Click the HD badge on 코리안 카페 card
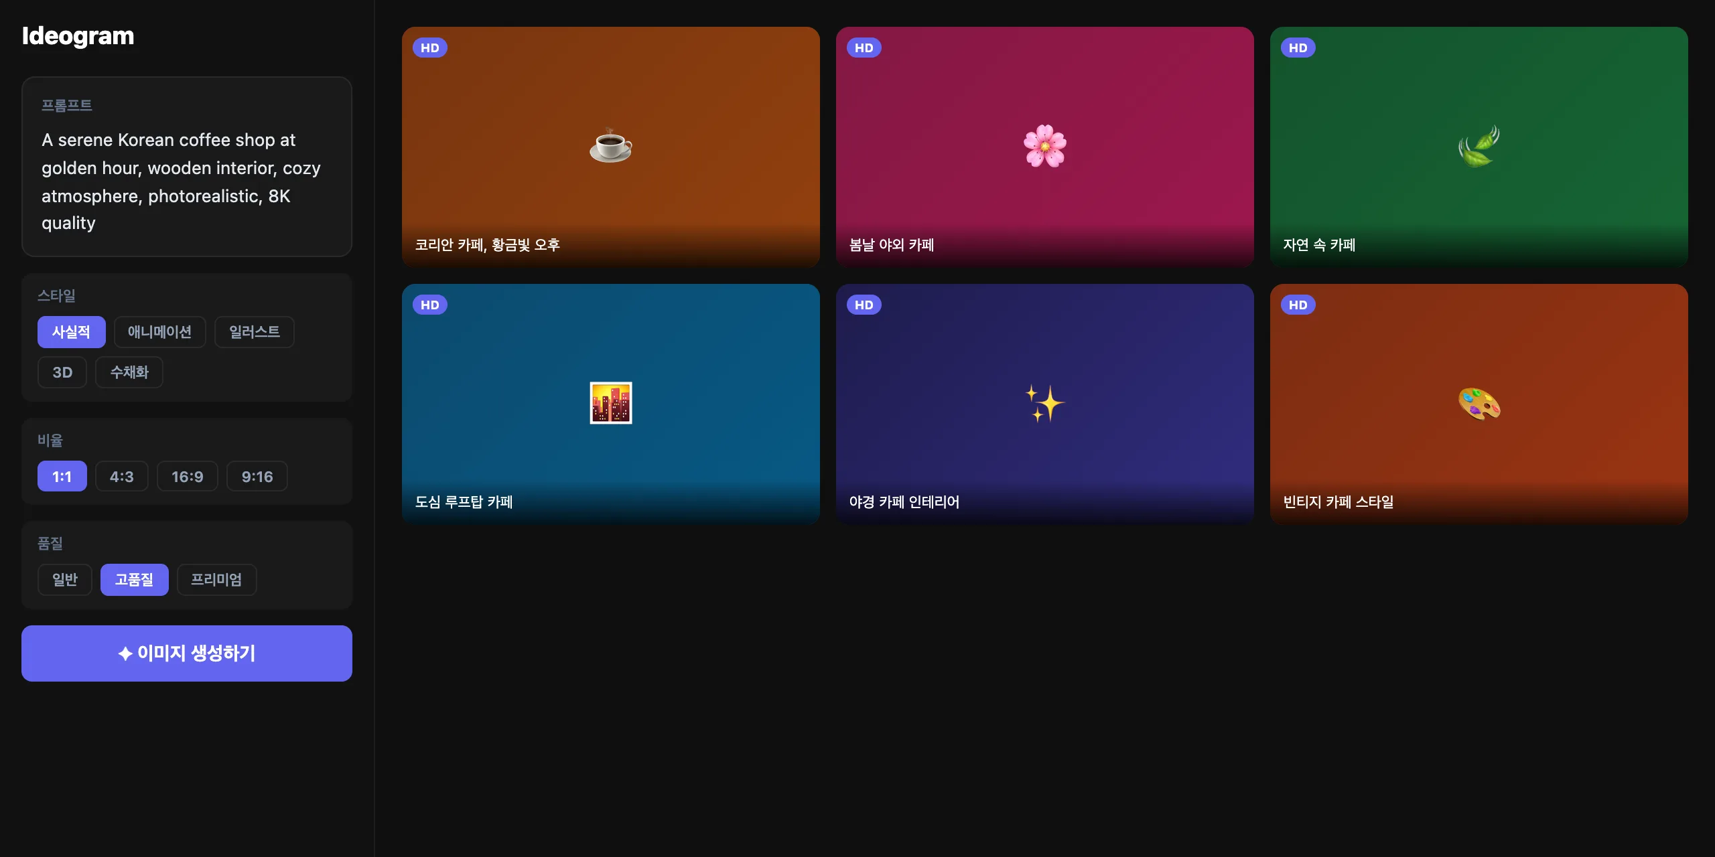Viewport: 1715px width, 857px height. coord(430,48)
